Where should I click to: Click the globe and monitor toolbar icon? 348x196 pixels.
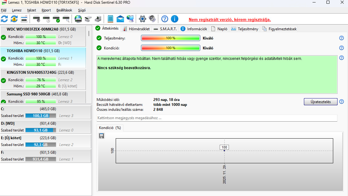coord(130,19)
